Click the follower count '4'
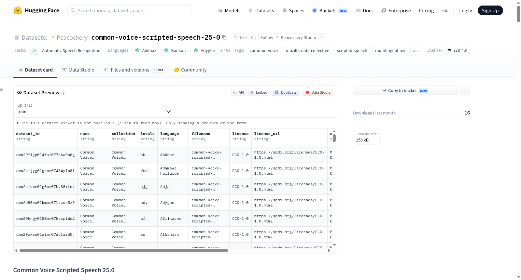 click(x=321, y=37)
